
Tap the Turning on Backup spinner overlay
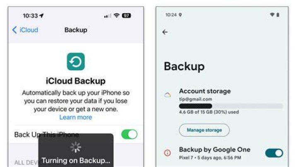pyautogui.click(x=76, y=150)
